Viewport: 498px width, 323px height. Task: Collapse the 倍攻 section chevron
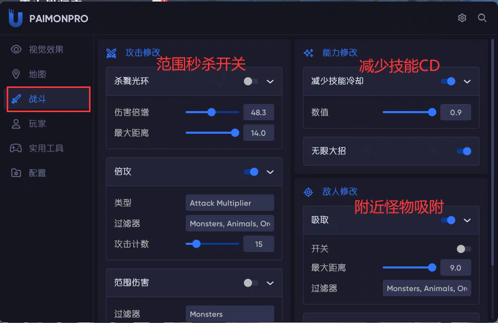tap(270, 172)
